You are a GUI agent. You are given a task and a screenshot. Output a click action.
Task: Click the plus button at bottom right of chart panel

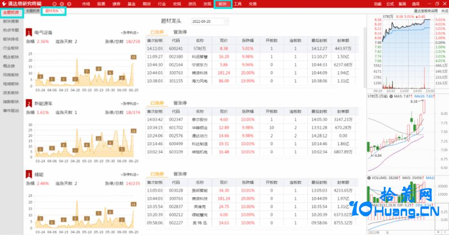coord(438,232)
